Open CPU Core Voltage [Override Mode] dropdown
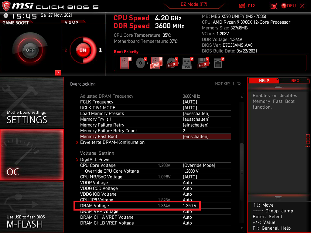 pos(155,165)
